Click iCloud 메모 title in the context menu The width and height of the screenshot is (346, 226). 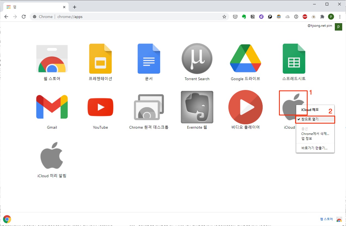point(310,110)
